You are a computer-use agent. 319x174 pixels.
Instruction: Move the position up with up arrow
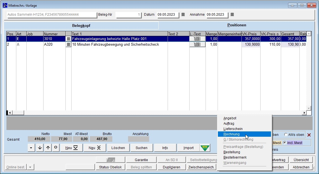point(48,148)
